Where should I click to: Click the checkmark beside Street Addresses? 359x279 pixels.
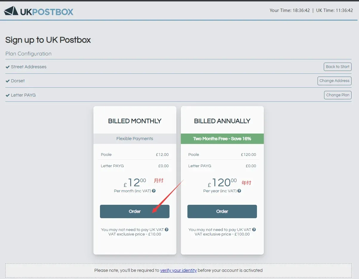point(7,67)
